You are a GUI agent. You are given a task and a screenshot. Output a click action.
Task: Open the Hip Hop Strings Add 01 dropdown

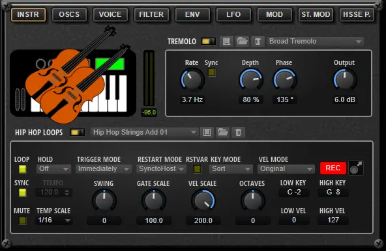(144, 133)
